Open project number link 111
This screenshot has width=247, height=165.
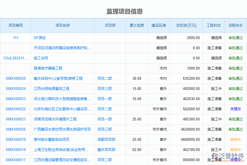16,38
